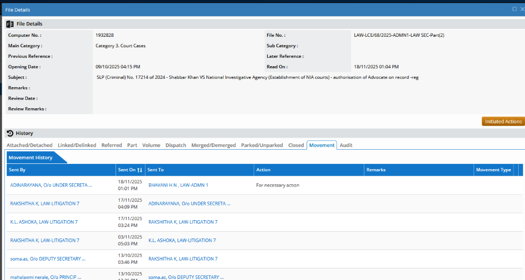Click the History clock icon

point(10,133)
